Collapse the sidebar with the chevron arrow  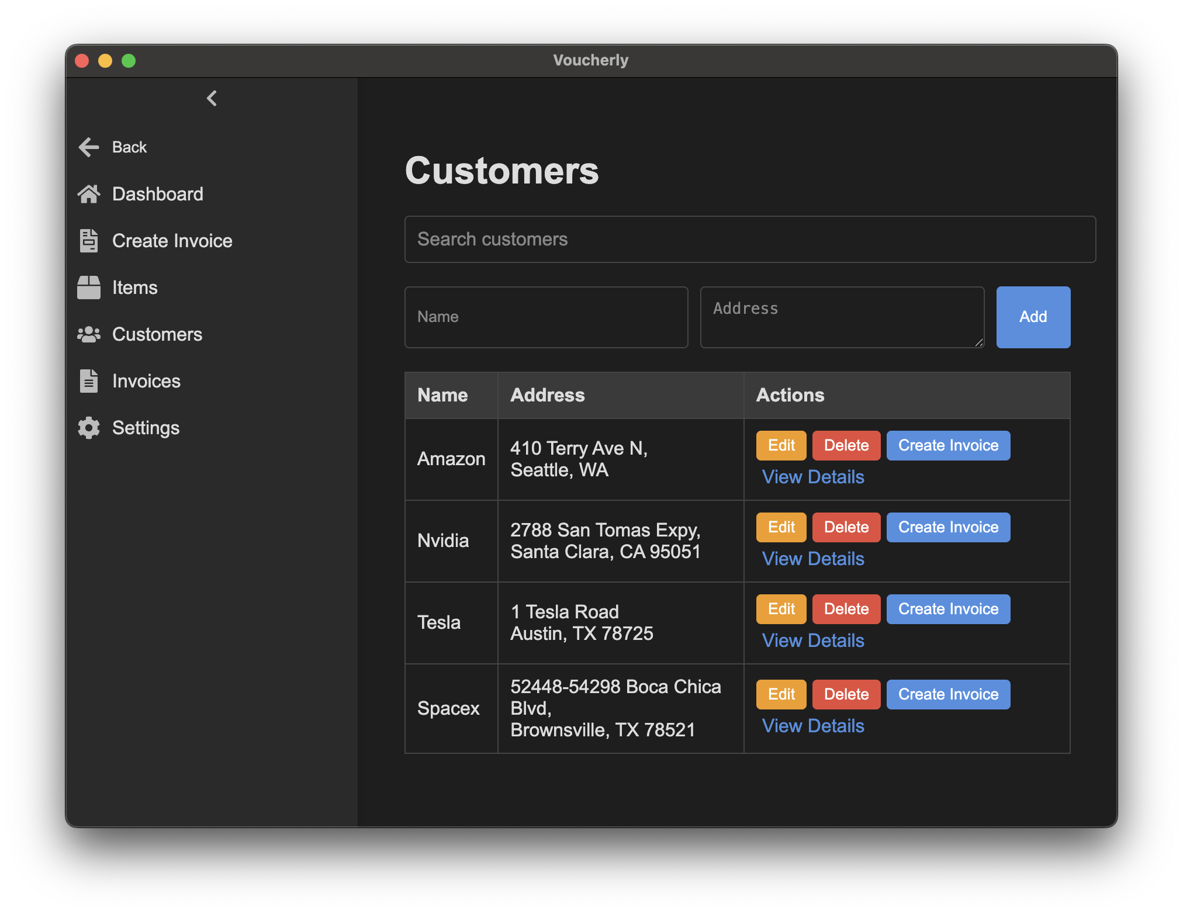click(x=212, y=98)
